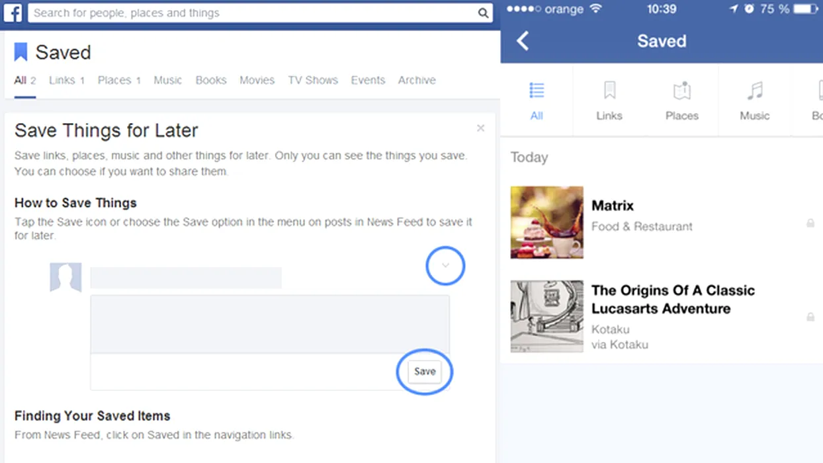This screenshot has width=823, height=463.
Task: Click the blue Saved bookmark icon
Action: [x=21, y=52]
